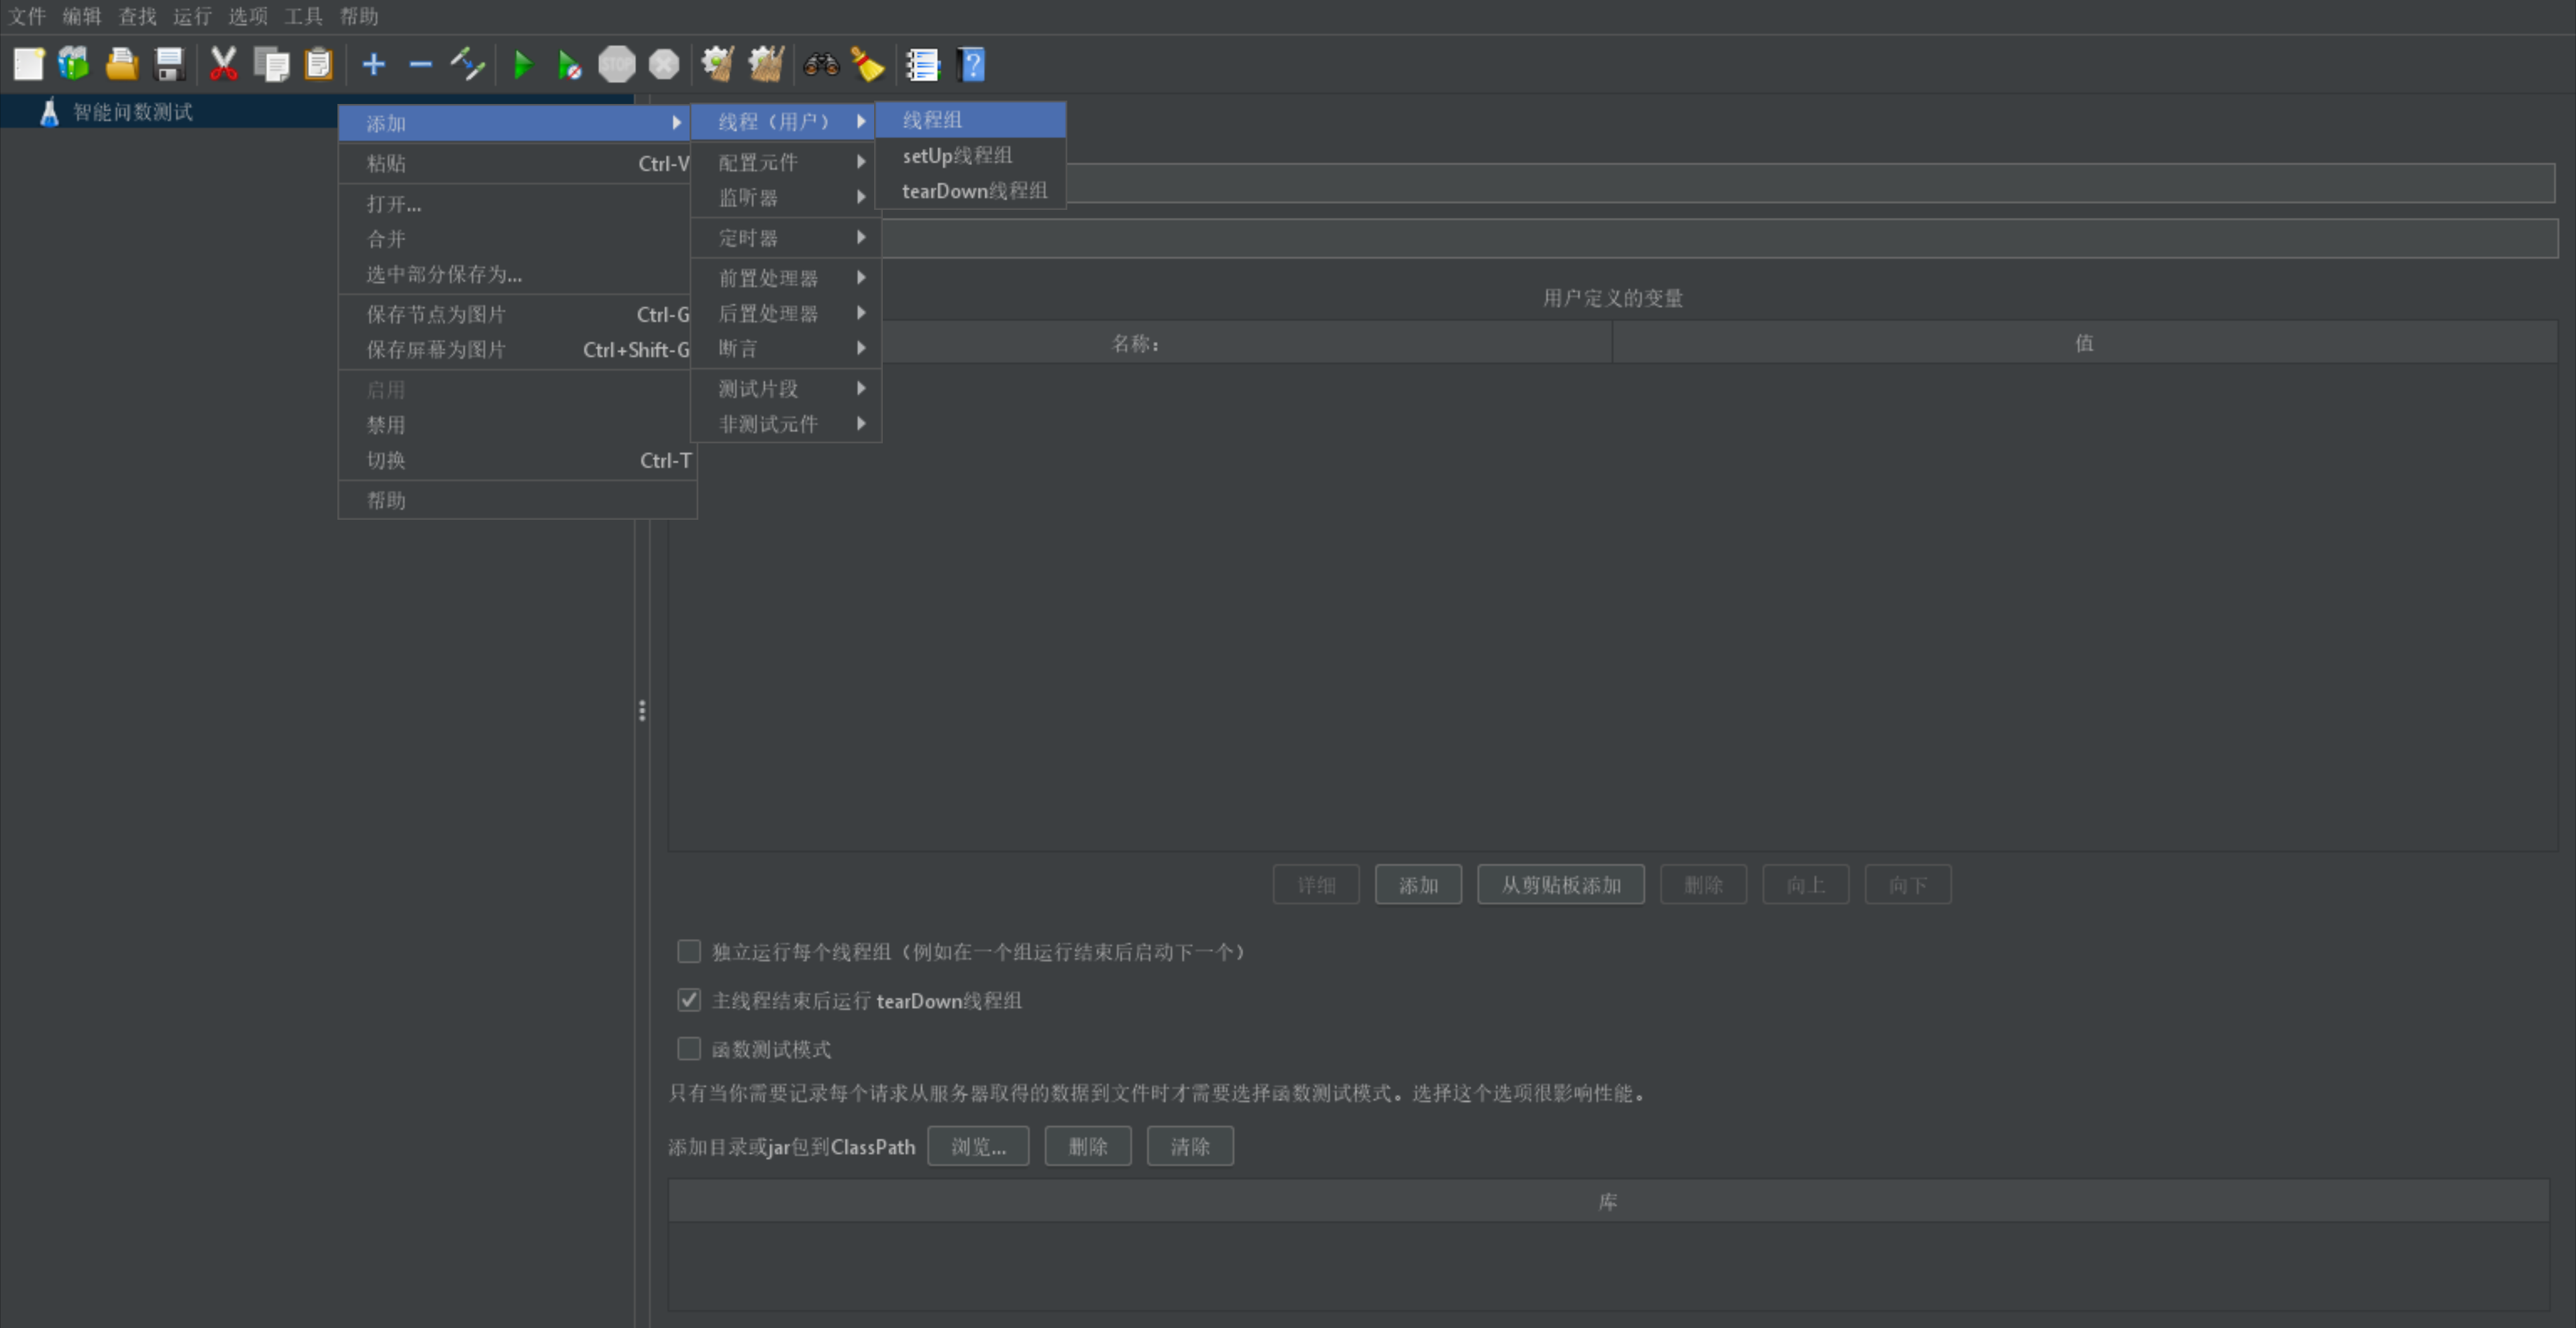This screenshot has height=1328, width=2576.
Task: Open the 编辑 menu in the menu bar
Action: [x=82, y=16]
